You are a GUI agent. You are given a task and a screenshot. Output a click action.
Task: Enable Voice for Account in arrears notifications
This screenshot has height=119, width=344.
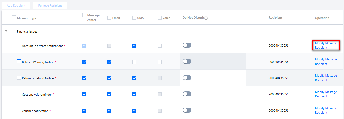[160, 46]
